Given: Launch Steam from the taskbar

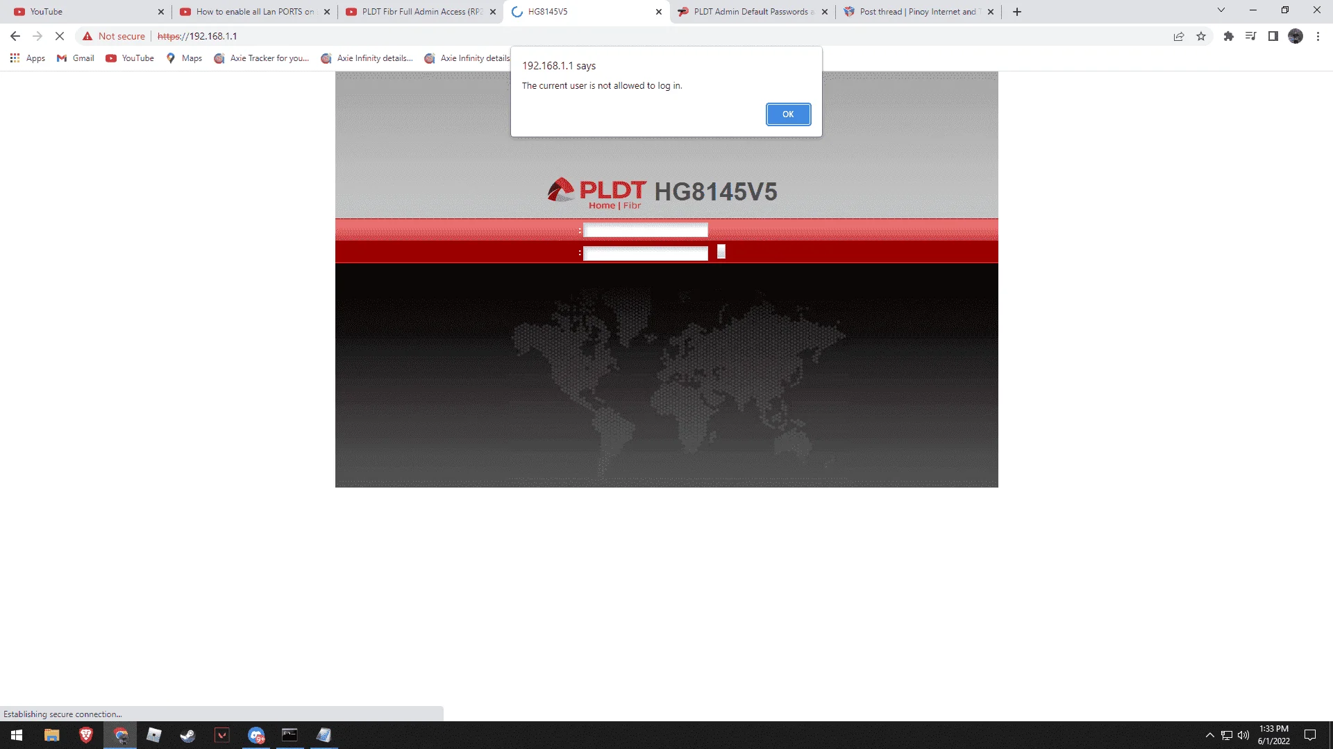Looking at the screenshot, I should coord(188,735).
